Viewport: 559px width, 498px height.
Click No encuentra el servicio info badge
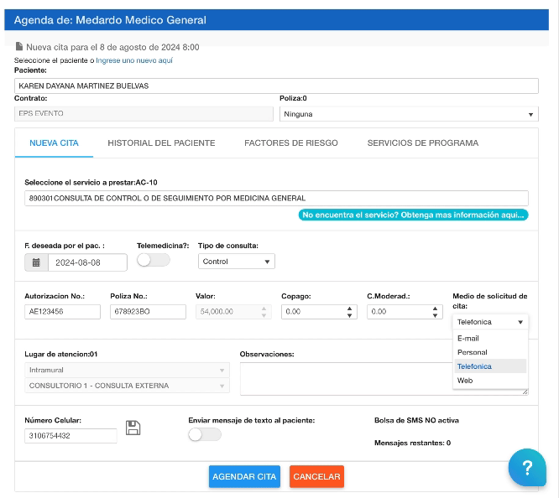pos(413,215)
